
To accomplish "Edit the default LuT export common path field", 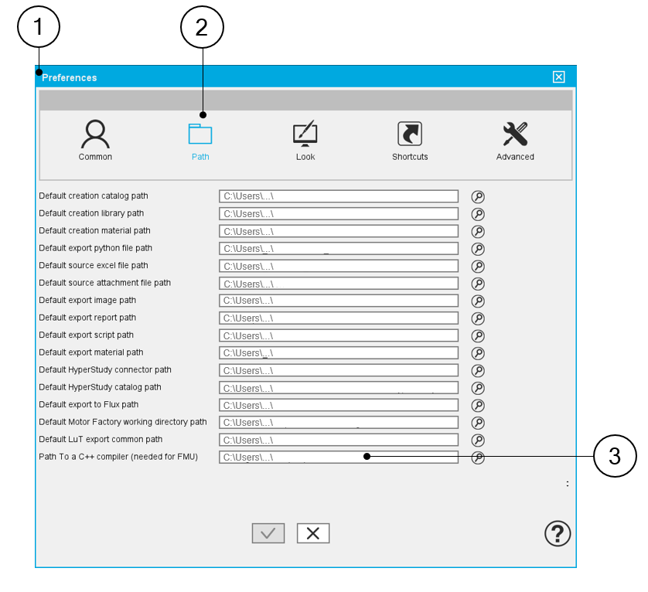I will 338,440.
